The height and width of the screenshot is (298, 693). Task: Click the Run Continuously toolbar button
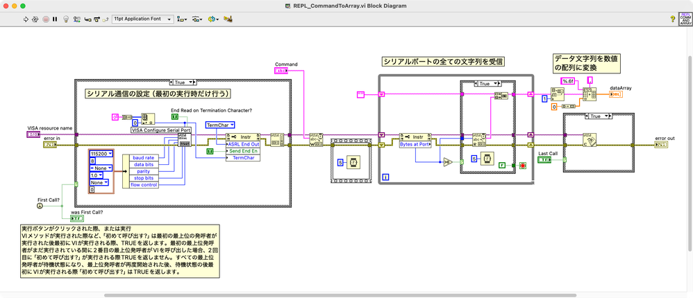pyautogui.click(x=35, y=19)
